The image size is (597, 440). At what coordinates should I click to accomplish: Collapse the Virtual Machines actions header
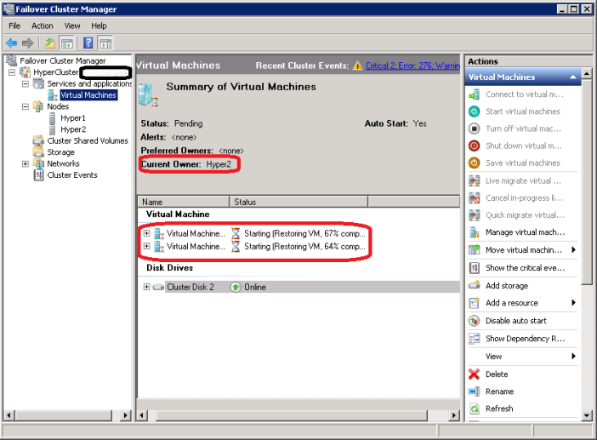coord(575,77)
